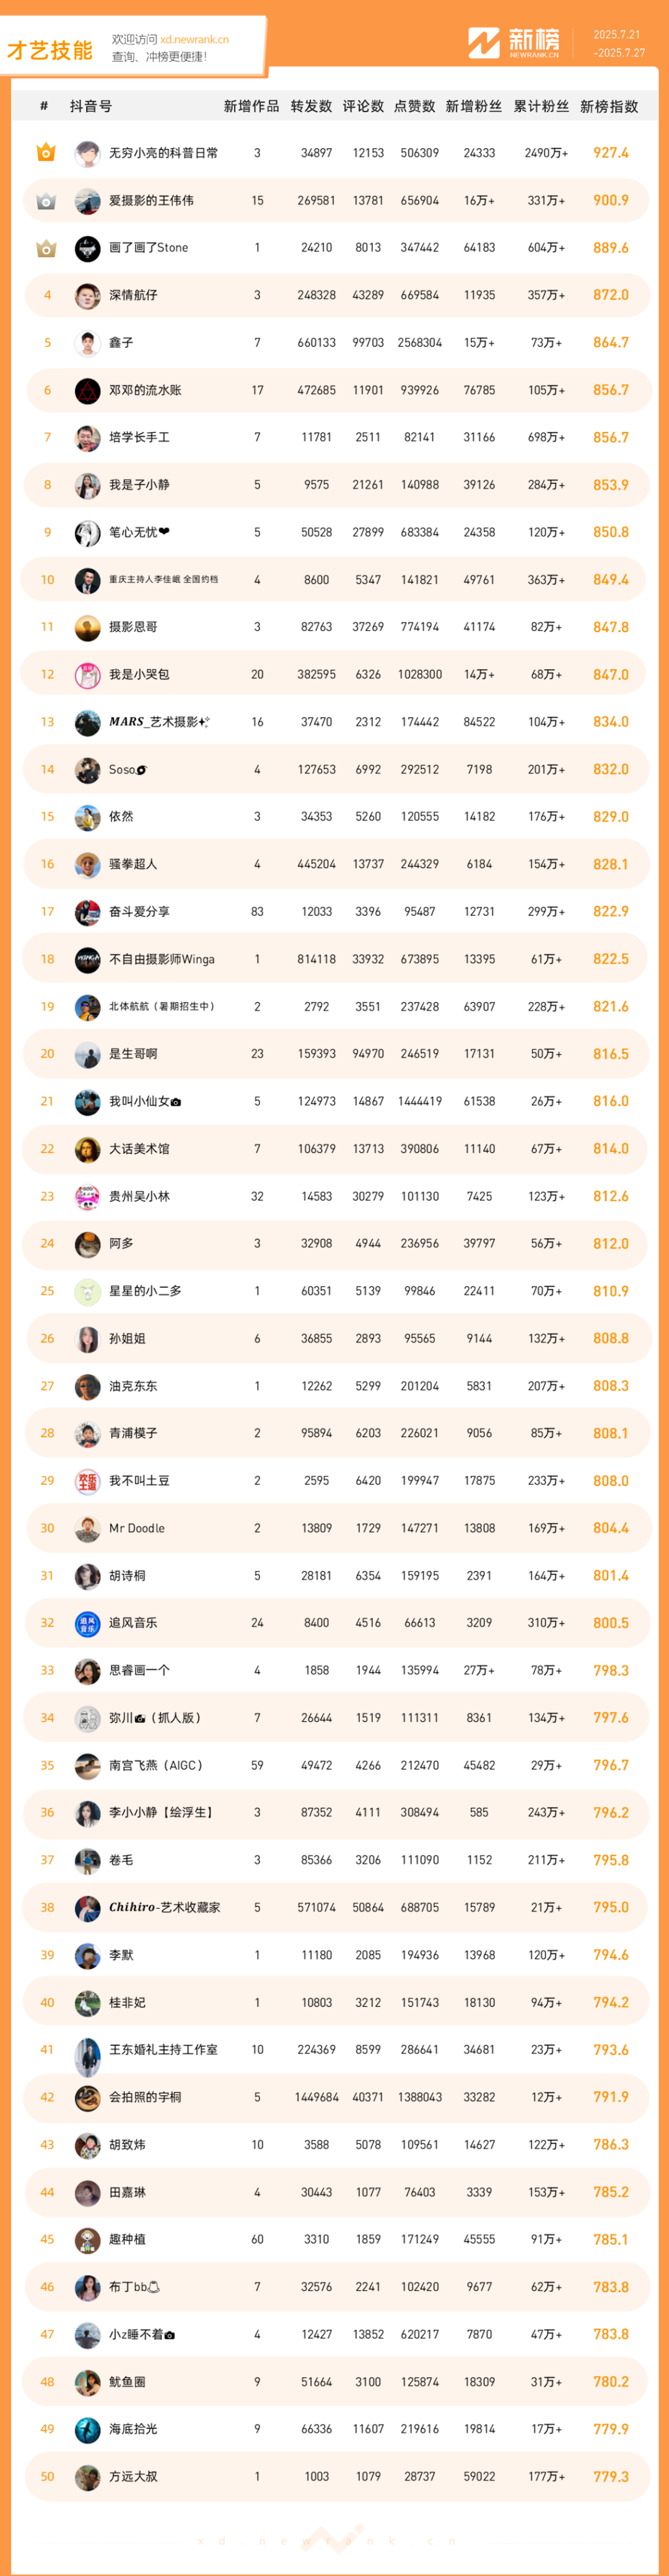The width and height of the screenshot is (669, 2576).
Task: Open account name 鑫子
Action: pyautogui.click(x=121, y=343)
